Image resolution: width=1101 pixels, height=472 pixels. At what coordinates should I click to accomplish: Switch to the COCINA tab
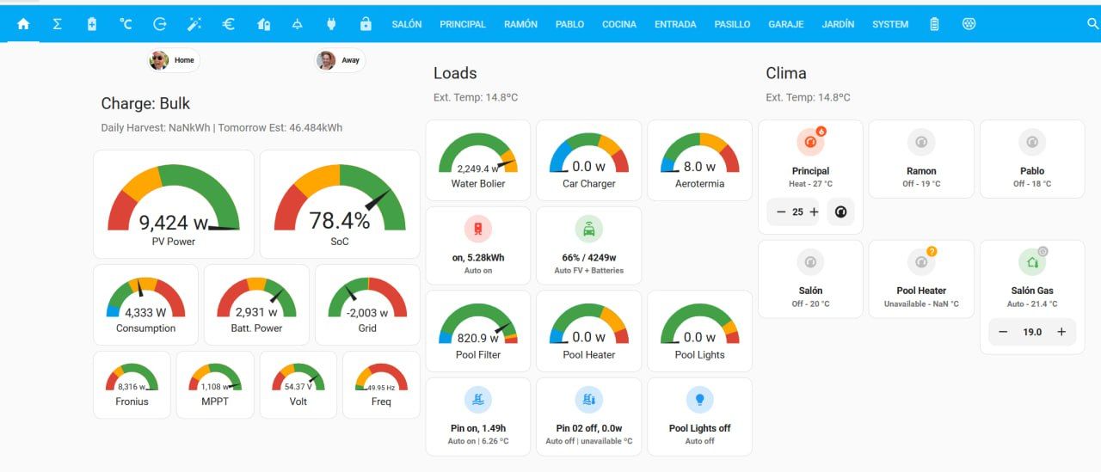(x=618, y=24)
